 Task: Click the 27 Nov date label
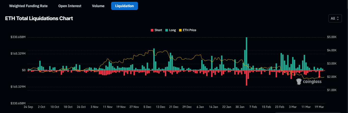[x=134, y=107]
